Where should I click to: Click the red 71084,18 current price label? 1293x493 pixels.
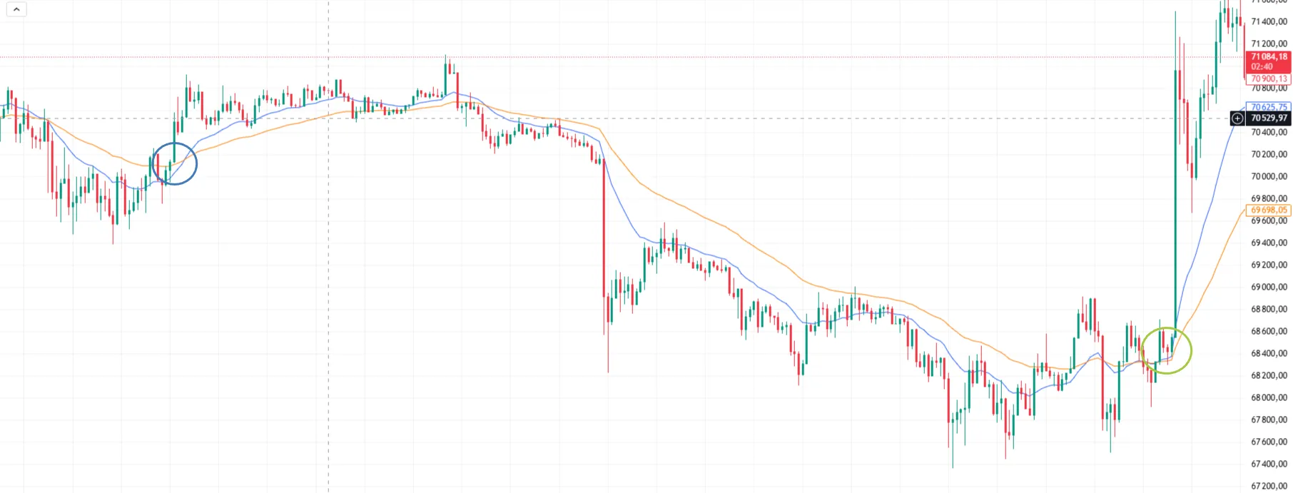point(1269,56)
